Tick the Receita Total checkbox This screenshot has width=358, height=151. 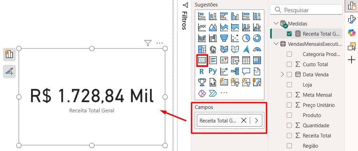pos(289,135)
